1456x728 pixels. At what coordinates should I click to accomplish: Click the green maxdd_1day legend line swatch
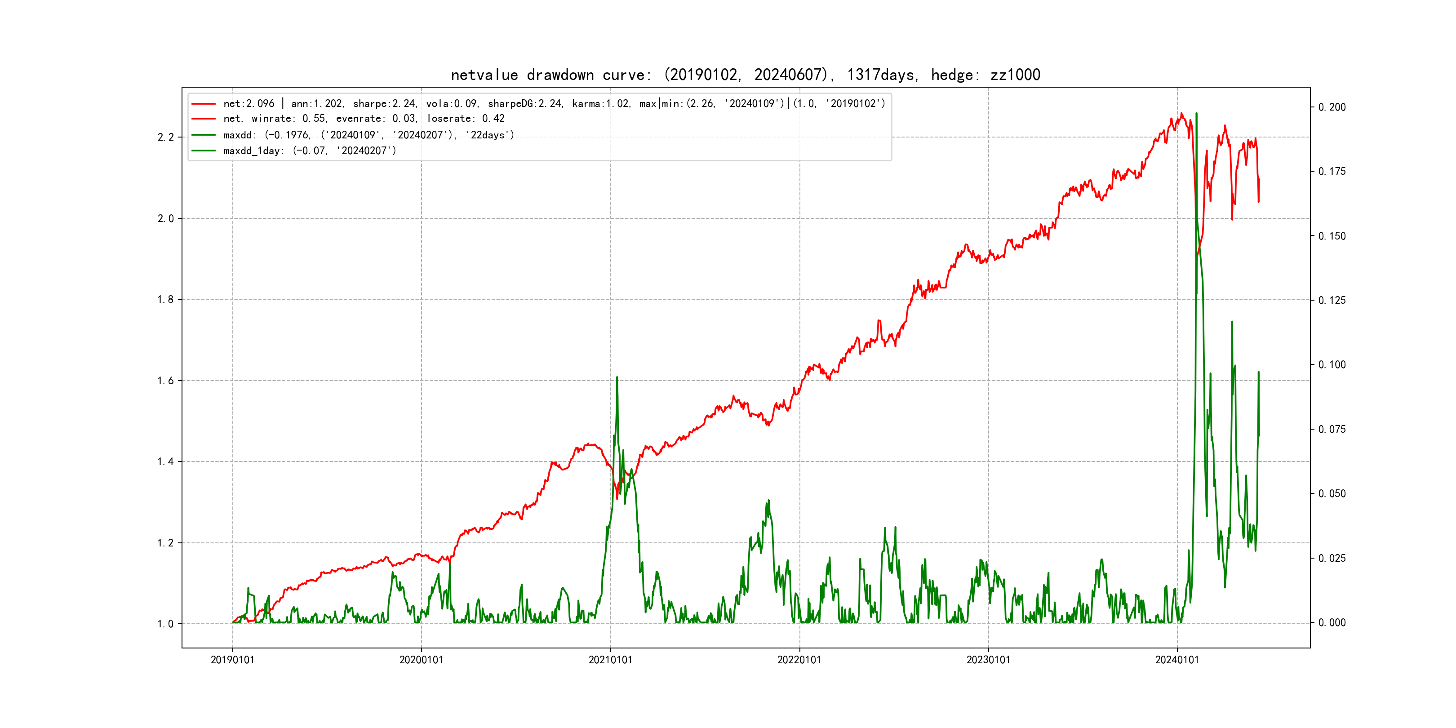coord(204,151)
